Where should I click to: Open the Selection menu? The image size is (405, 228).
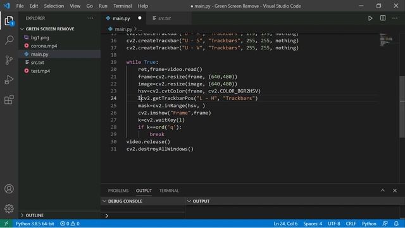tap(54, 6)
